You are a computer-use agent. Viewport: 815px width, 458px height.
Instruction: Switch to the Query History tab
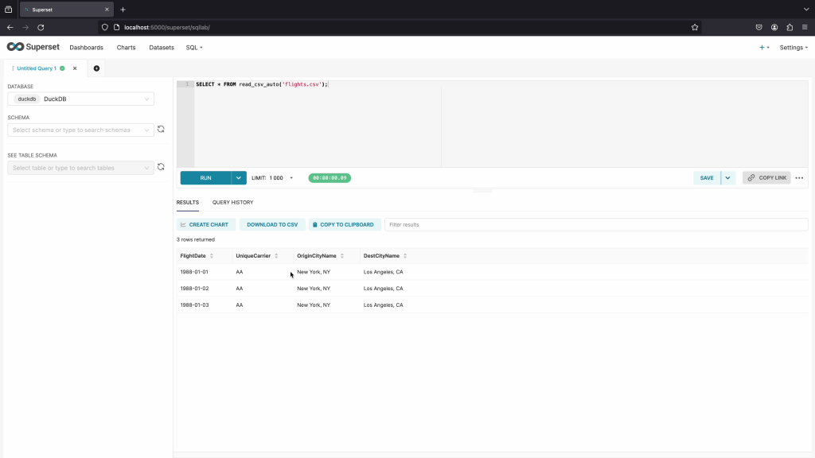tap(232, 203)
